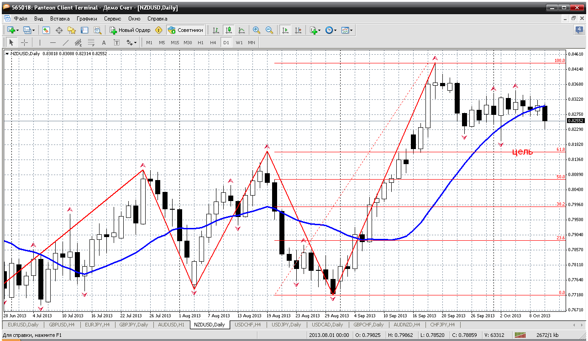
Task: Show the Market Watch window icon
Action: pos(46,30)
